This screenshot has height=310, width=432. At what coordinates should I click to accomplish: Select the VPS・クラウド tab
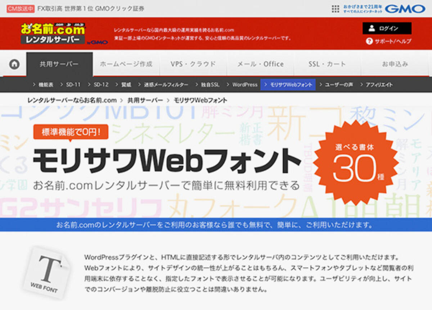[x=193, y=64]
